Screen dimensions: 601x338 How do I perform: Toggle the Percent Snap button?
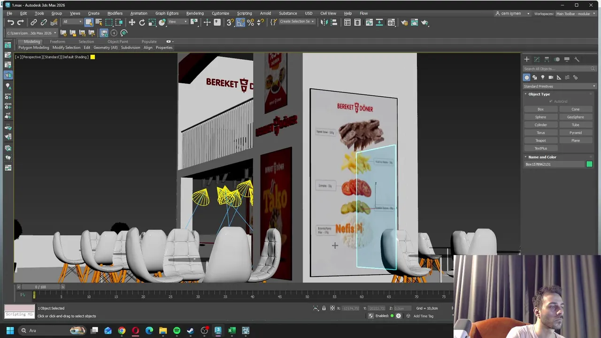click(x=250, y=23)
